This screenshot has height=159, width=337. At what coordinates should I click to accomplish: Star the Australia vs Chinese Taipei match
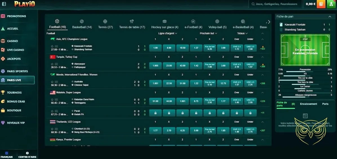(x=52, y=82)
